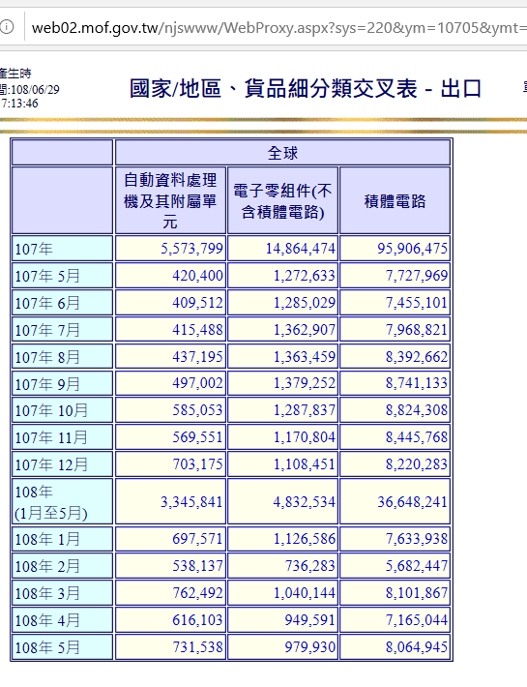Viewport: 527px width, 687px height.
Task: Click the 107年 6月 row label
Action: (62, 303)
